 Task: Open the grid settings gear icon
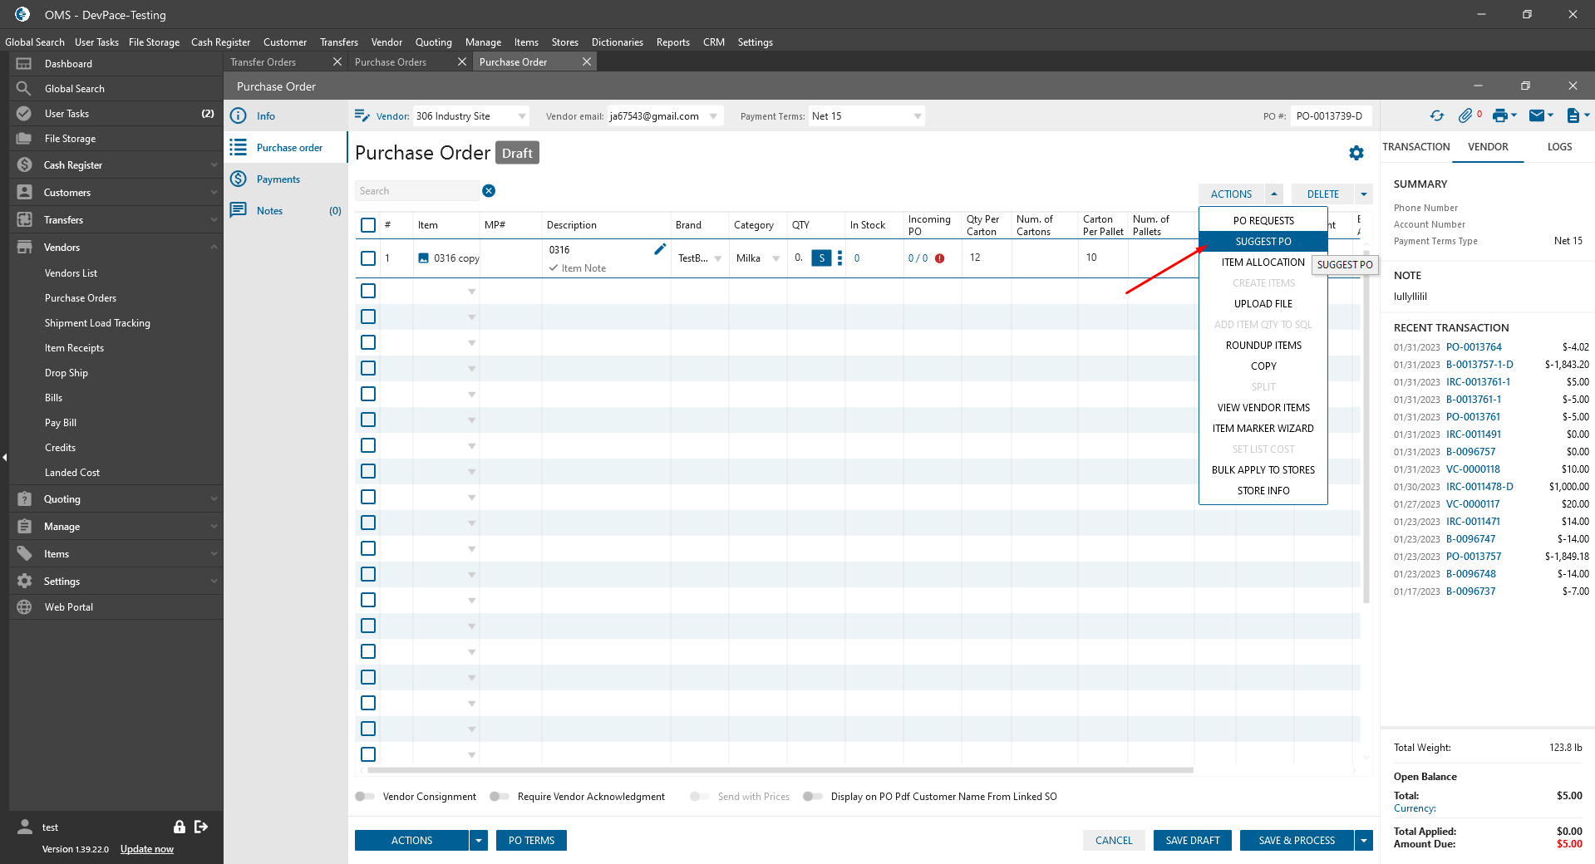1356,153
